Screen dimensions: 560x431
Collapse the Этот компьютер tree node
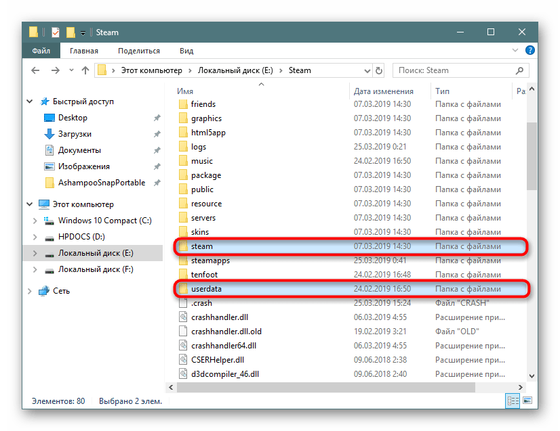pyautogui.click(x=29, y=204)
